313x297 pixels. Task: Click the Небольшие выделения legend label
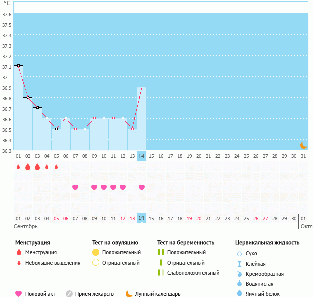(x=53, y=263)
